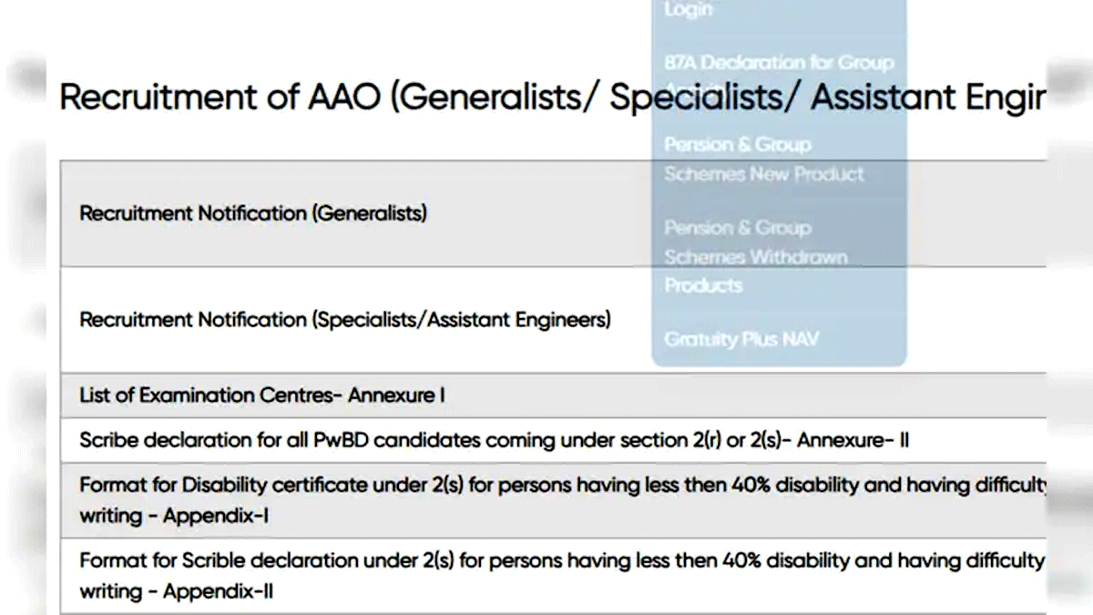1093x615 pixels.
Task: Open the Login menu item
Action: point(689,10)
